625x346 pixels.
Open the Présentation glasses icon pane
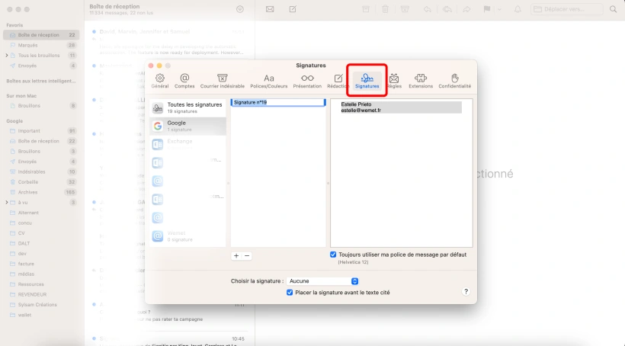pyautogui.click(x=307, y=81)
